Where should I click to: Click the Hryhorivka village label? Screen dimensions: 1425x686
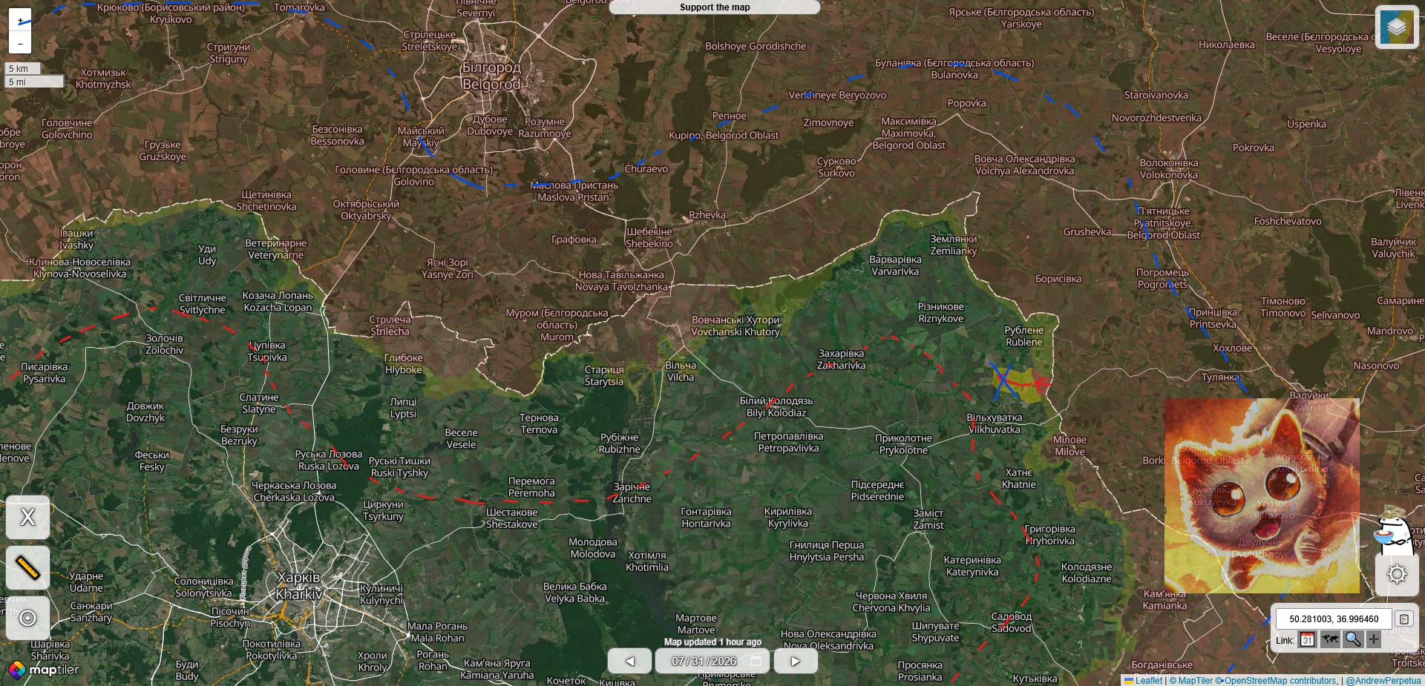[1049, 535]
